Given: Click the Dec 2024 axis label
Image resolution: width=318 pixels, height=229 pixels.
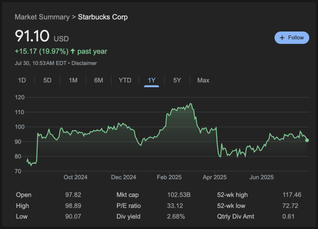Looking at the screenshot, I should click(123, 177).
